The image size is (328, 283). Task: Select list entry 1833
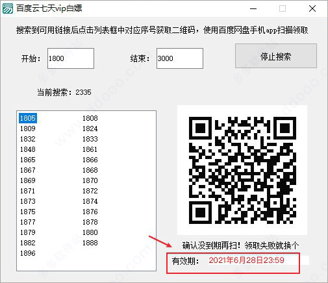[x=90, y=139]
